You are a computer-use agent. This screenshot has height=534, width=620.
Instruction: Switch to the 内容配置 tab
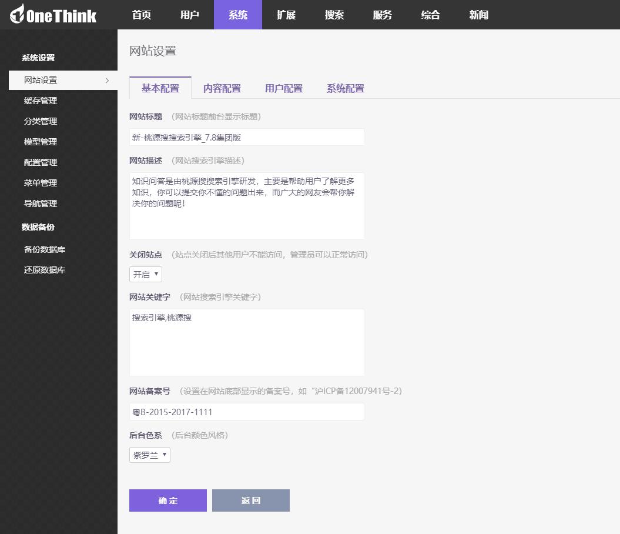pyautogui.click(x=222, y=88)
